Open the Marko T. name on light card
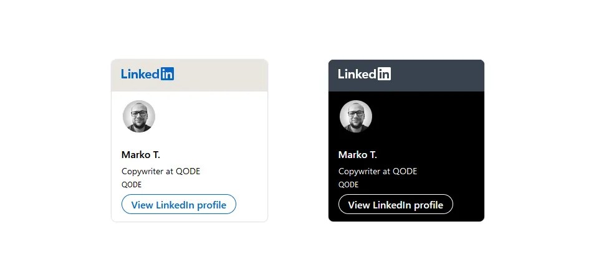The height and width of the screenshot is (280, 604). tap(140, 155)
